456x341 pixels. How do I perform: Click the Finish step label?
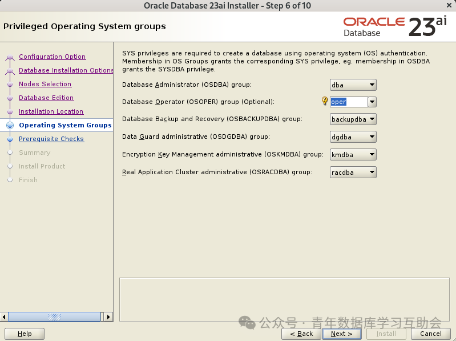point(28,180)
